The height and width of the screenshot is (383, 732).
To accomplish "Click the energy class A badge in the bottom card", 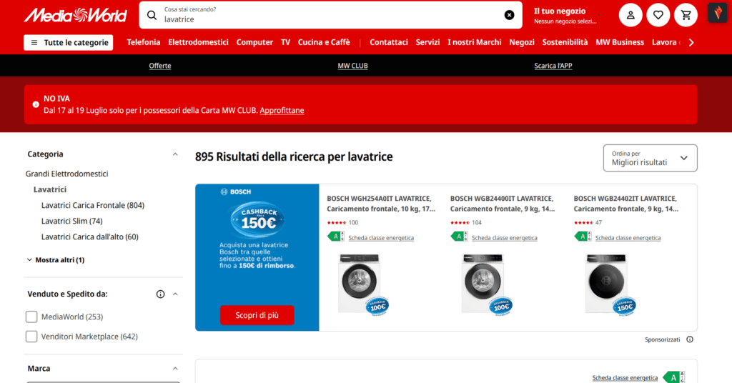I will click(675, 377).
